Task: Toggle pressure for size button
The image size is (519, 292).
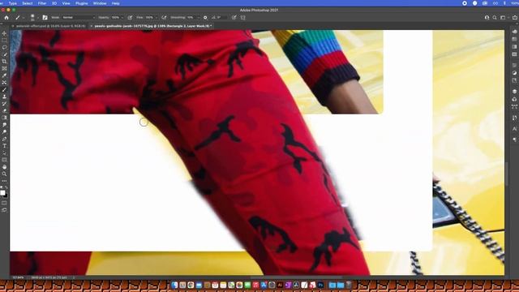Action: pos(234,18)
